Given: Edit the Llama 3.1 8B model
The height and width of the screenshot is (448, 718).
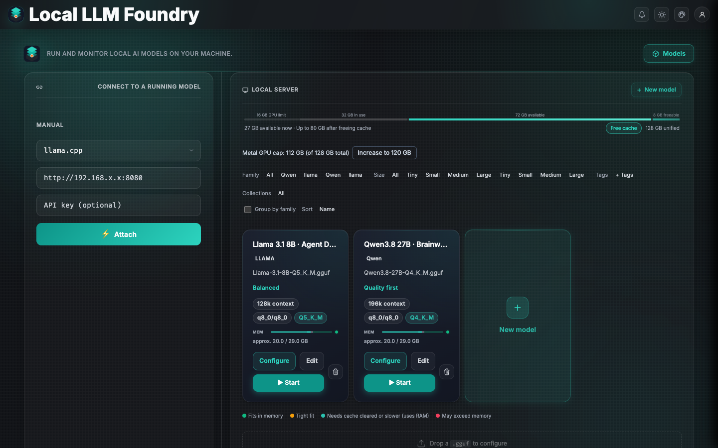Looking at the screenshot, I should pyautogui.click(x=312, y=361).
